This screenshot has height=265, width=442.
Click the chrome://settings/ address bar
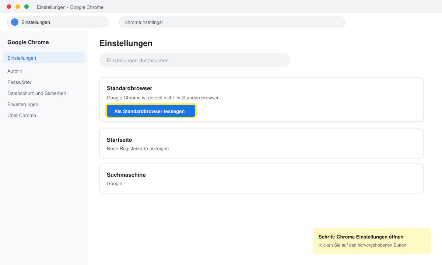pos(232,22)
